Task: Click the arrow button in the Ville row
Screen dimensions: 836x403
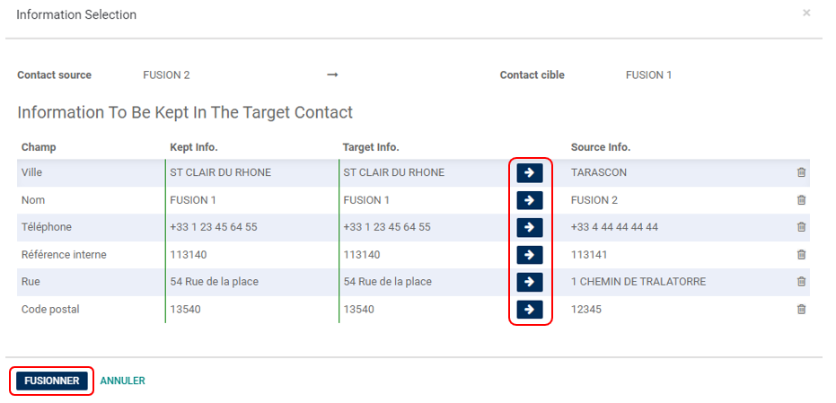Action: pyautogui.click(x=530, y=172)
